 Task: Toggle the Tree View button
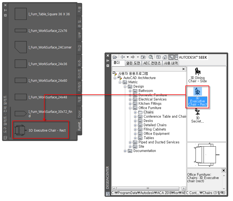171,57
